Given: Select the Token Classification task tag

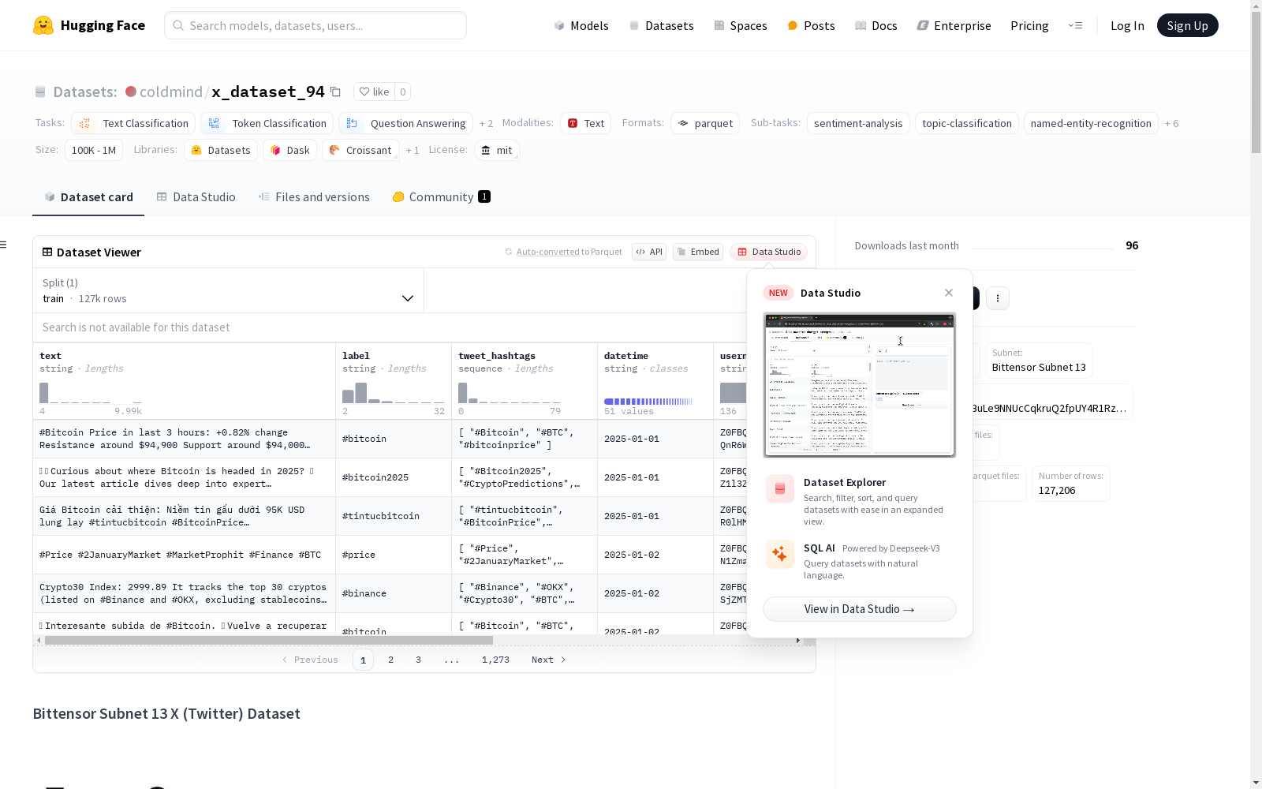Looking at the screenshot, I should [x=267, y=123].
